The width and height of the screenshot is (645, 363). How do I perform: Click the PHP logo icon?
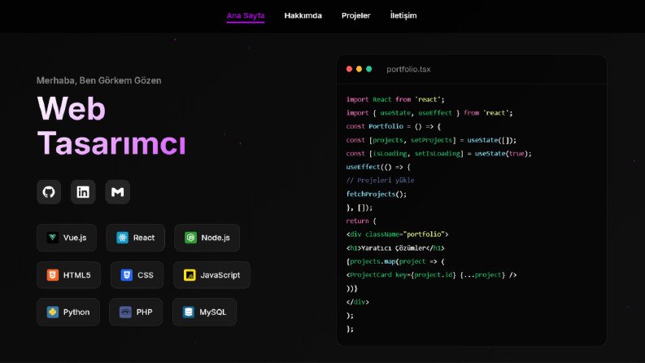pyautogui.click(x=125, y=312)
